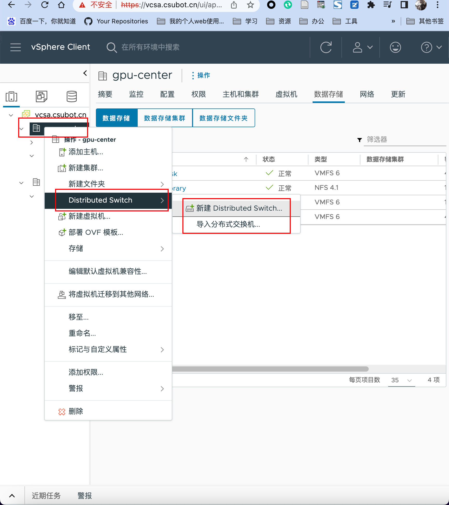
Task: Choose 将虚拟机迁移到其他网络... entry
Action: [108, 294]
